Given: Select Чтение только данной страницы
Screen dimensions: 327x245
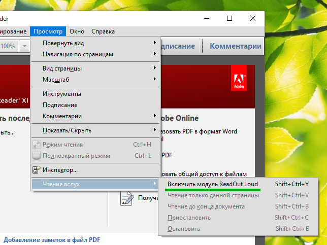Looking at the screenshot, I should [x=238, y=195].
